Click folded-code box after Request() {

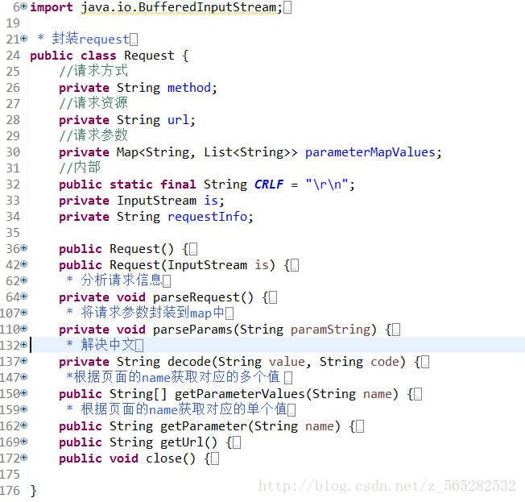point(193,249)
